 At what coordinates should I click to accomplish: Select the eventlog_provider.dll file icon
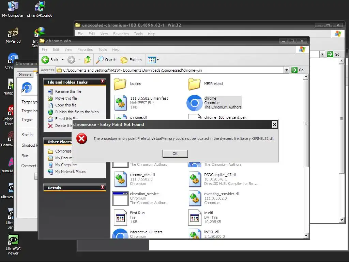[195, 198]
